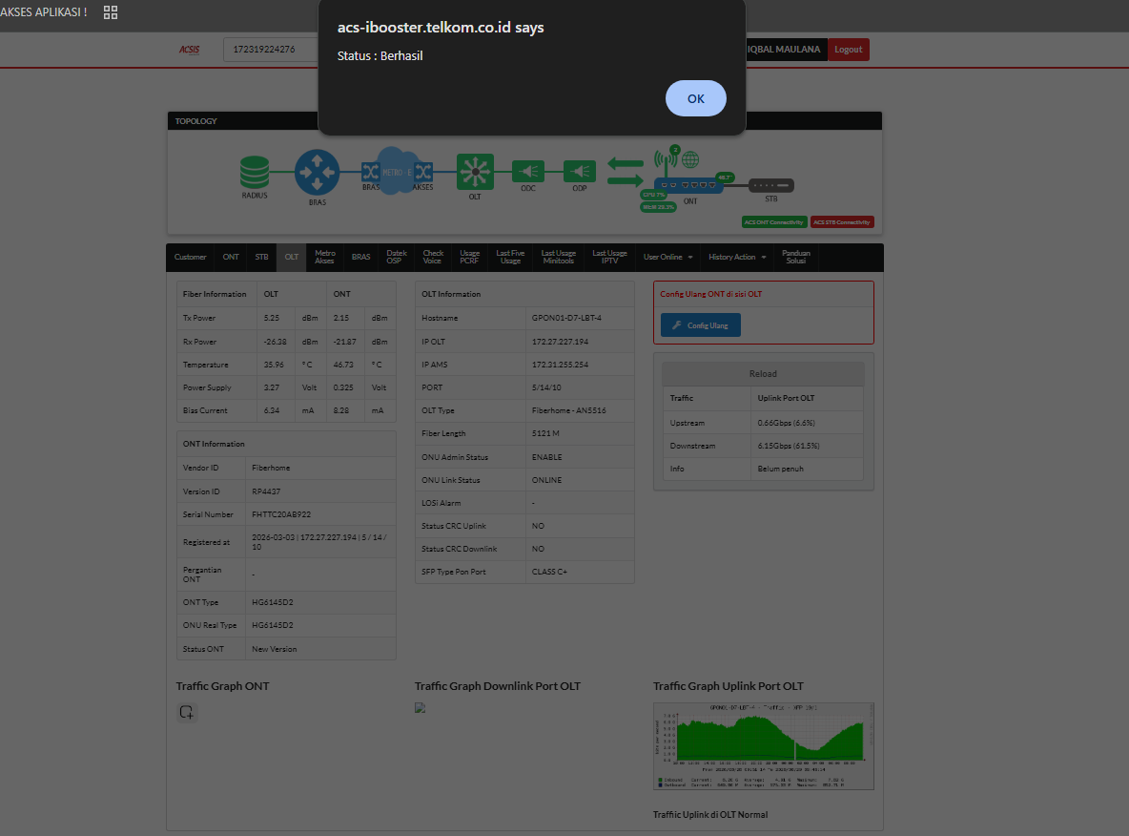Click the Config Ulang button
This screenshot has height=836, width=1129.
click(x=701, y=325)
